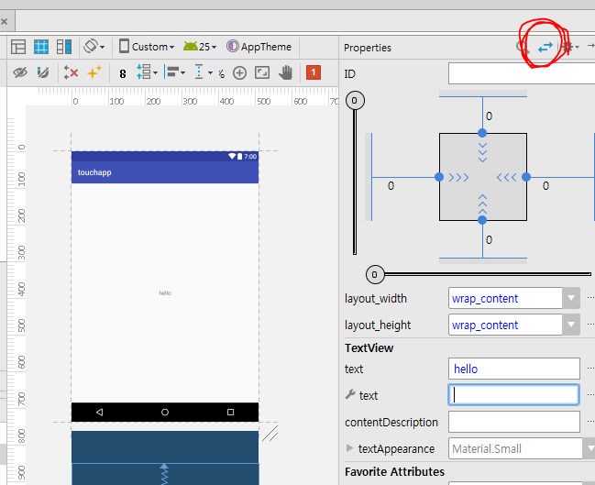Click the Favorite Attributes section header
595x485 pixels.
394,472
